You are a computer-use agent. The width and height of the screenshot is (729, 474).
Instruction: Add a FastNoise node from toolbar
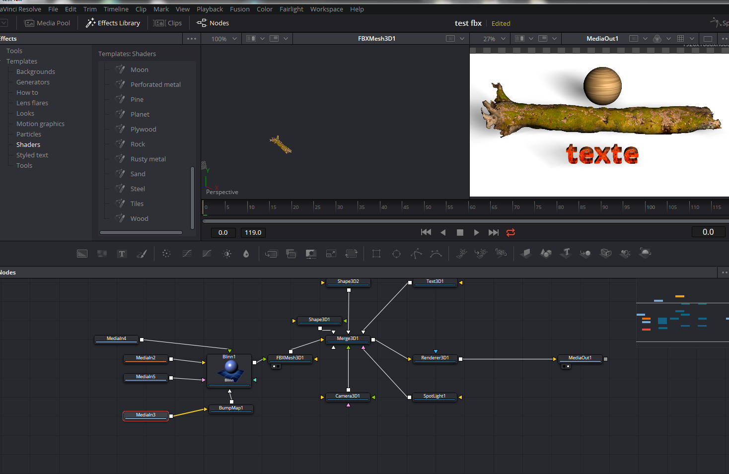coord(102,254)
